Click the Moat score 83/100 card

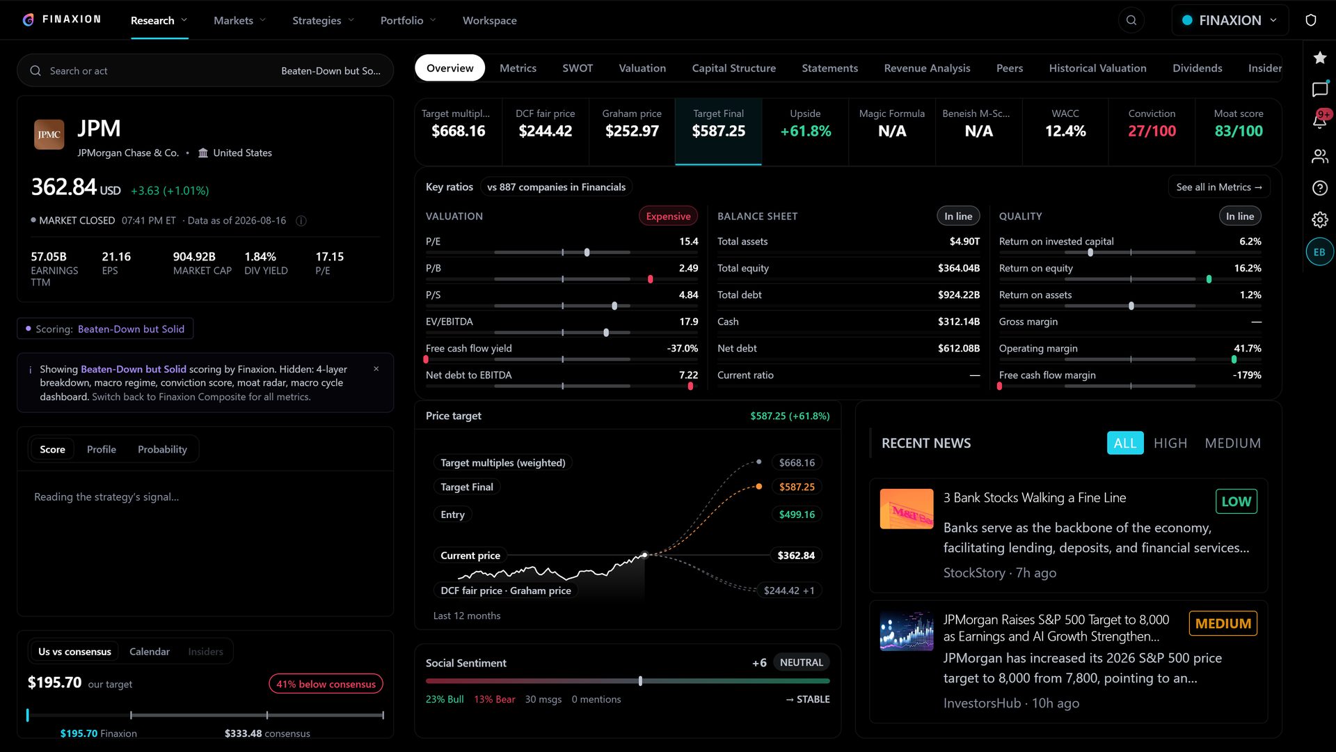pos(1238,132)
